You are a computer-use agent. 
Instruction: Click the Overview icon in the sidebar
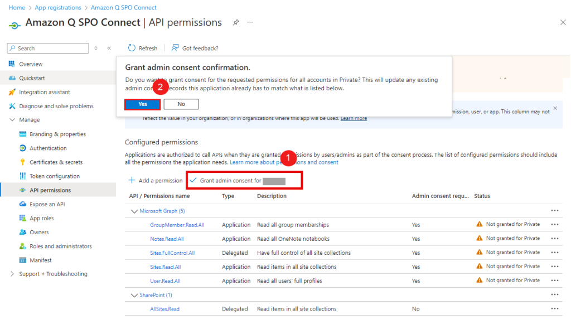pos(12,64)
